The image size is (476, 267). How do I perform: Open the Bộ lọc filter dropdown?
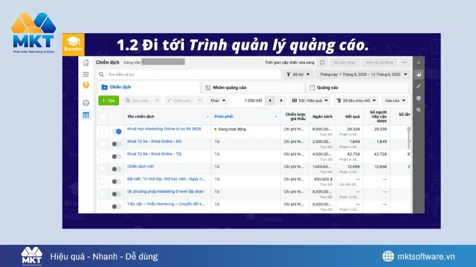[298, 74]
